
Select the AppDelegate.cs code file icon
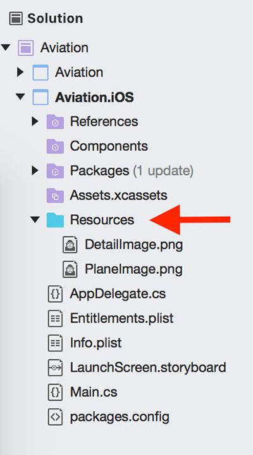[x=55, y=294]
